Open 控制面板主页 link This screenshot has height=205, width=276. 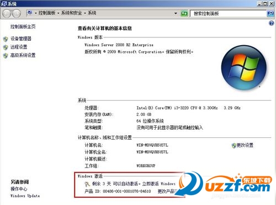click(x=23, y=26)
